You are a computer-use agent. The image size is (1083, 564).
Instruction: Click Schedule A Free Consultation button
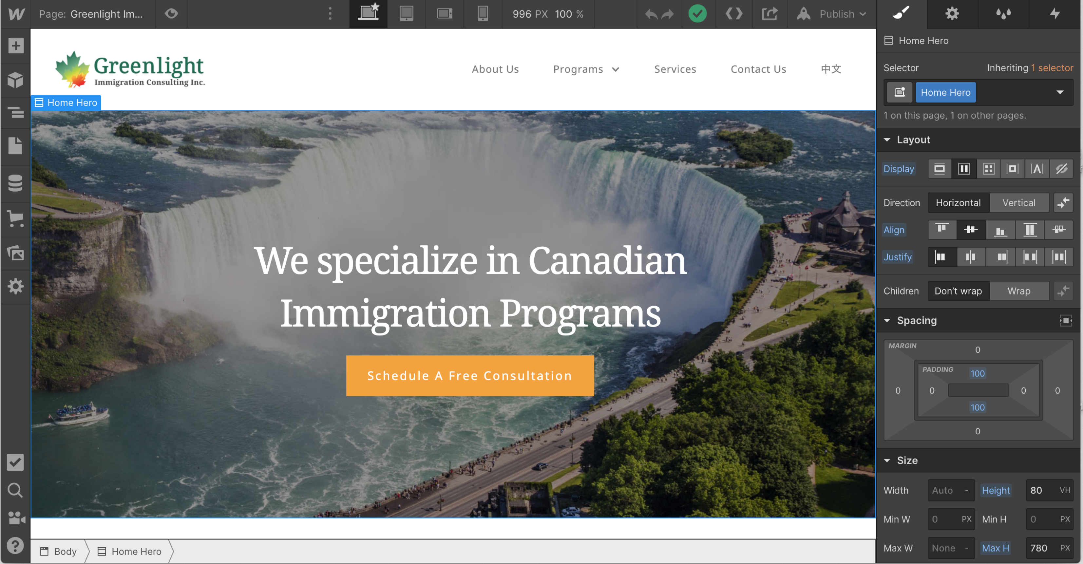470,375
